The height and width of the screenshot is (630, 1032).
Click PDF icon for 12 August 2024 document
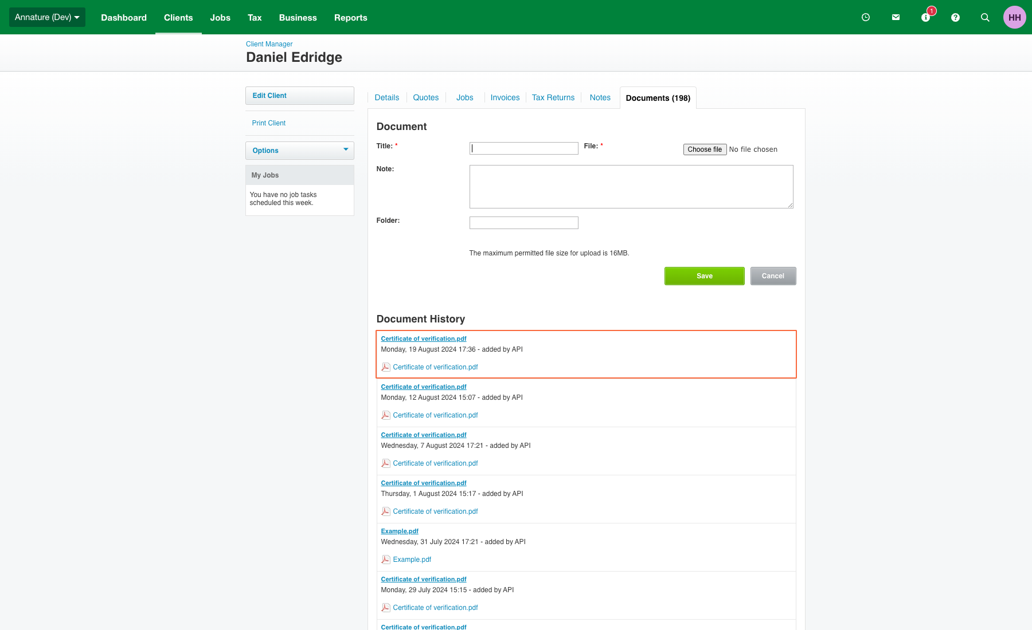click(x=386, y=415)
